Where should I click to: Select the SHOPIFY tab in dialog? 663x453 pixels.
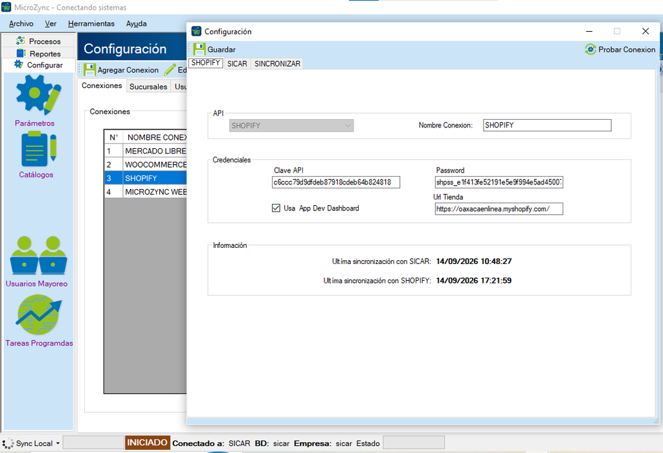[x=205, y=63]
